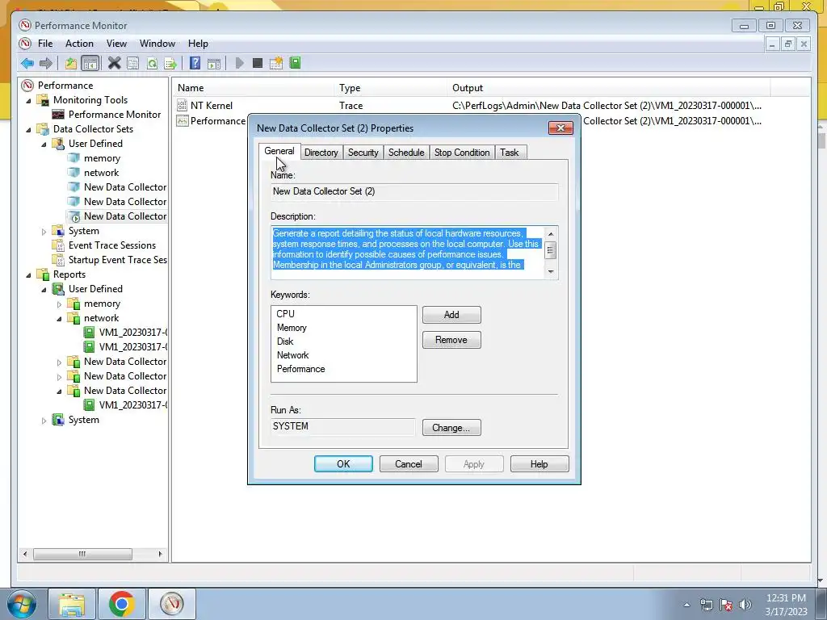Screen dimensions: 827x620
Task: Select the Disk keyword
Action: click(x=285, y=341)
